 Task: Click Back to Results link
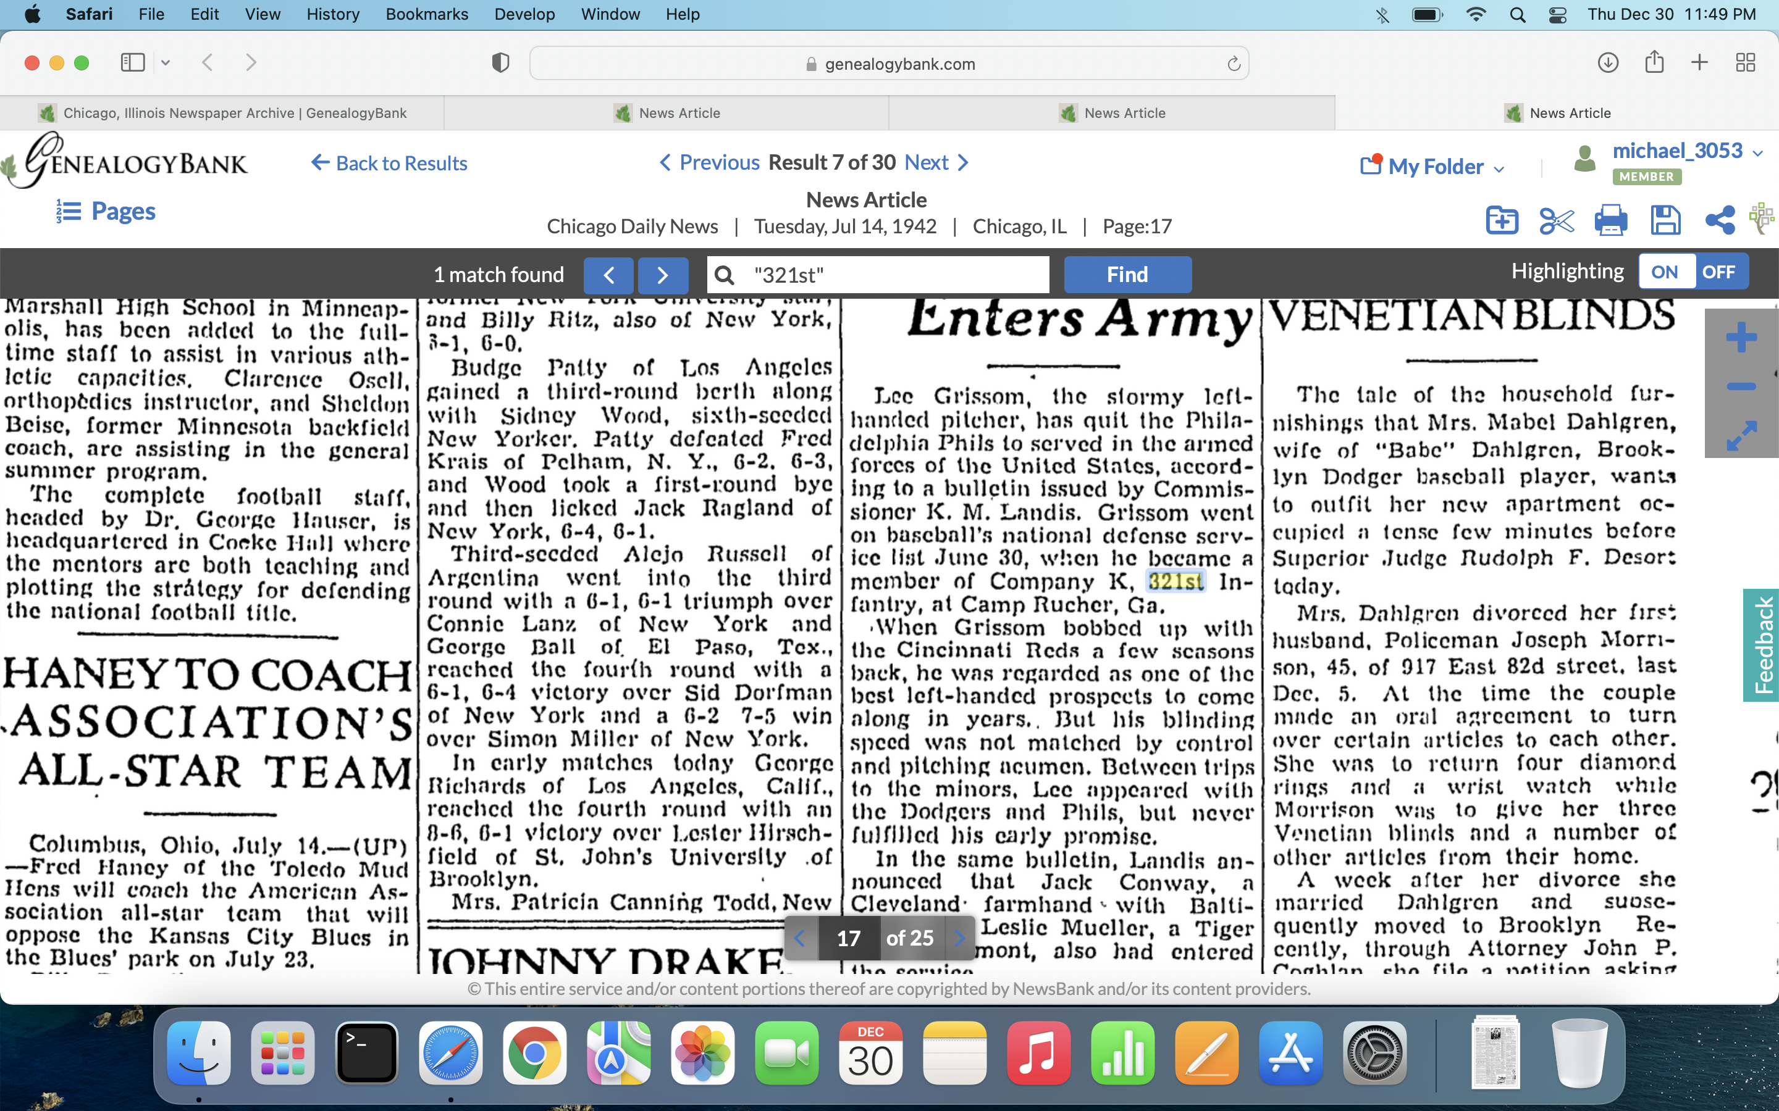390,163
